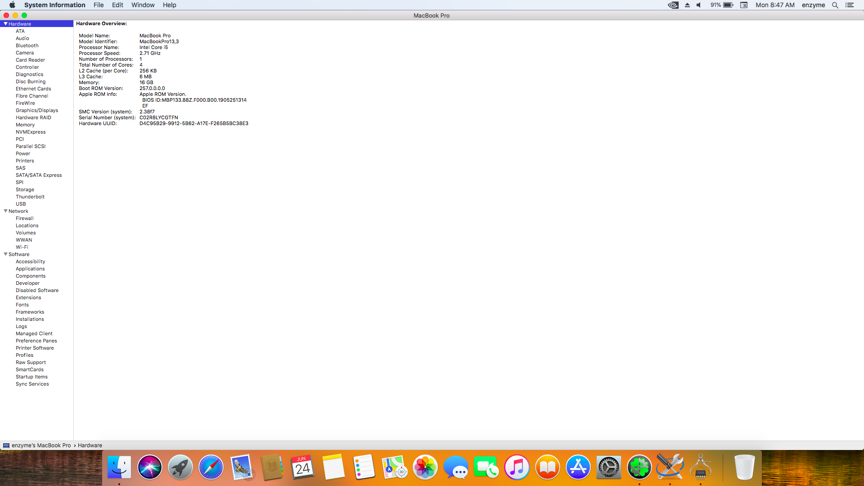The width and height of the screenshot is (864, 486).
Task: Open the File menu
Action: [x=99, y=5]
